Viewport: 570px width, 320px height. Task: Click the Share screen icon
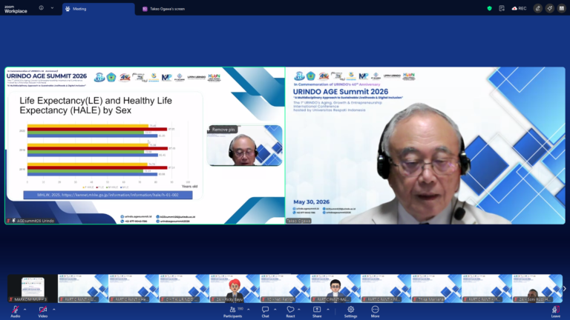pyautogui.click(x=317, y=311)
